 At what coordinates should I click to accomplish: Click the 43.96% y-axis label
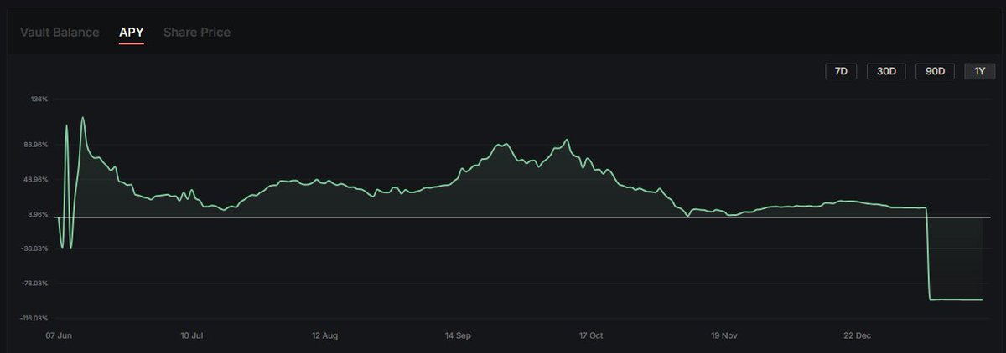tap(36, 179)
